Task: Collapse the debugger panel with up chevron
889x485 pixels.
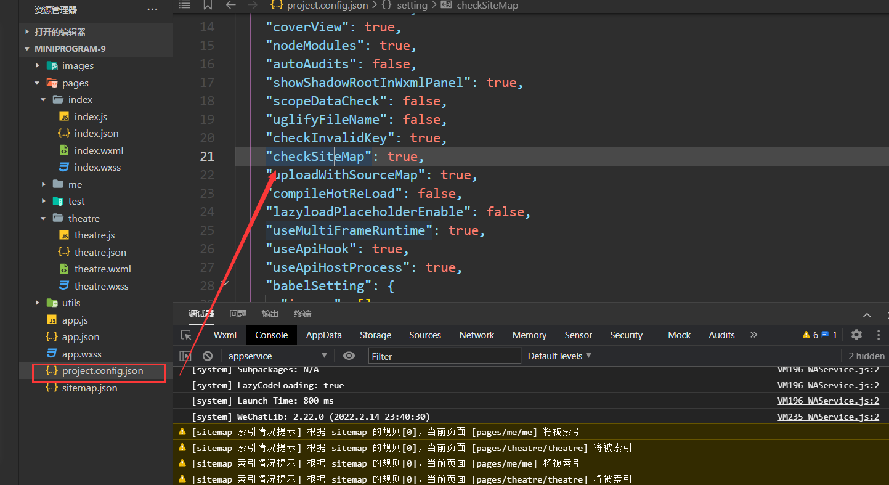Action: 867,315
